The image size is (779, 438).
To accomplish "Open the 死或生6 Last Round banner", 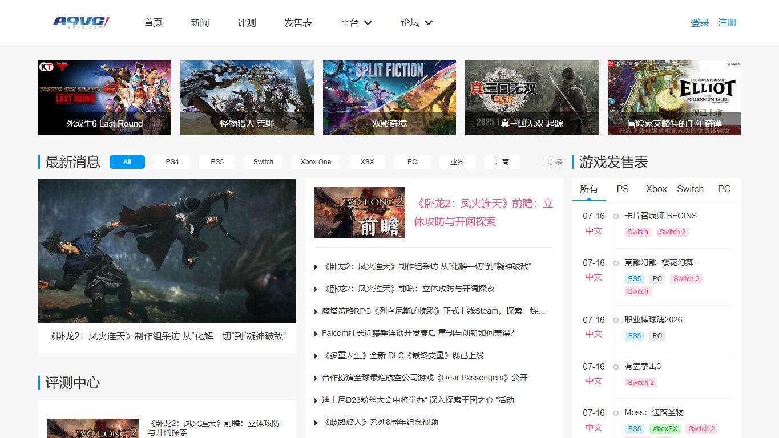I will click(x=104, y=98).
